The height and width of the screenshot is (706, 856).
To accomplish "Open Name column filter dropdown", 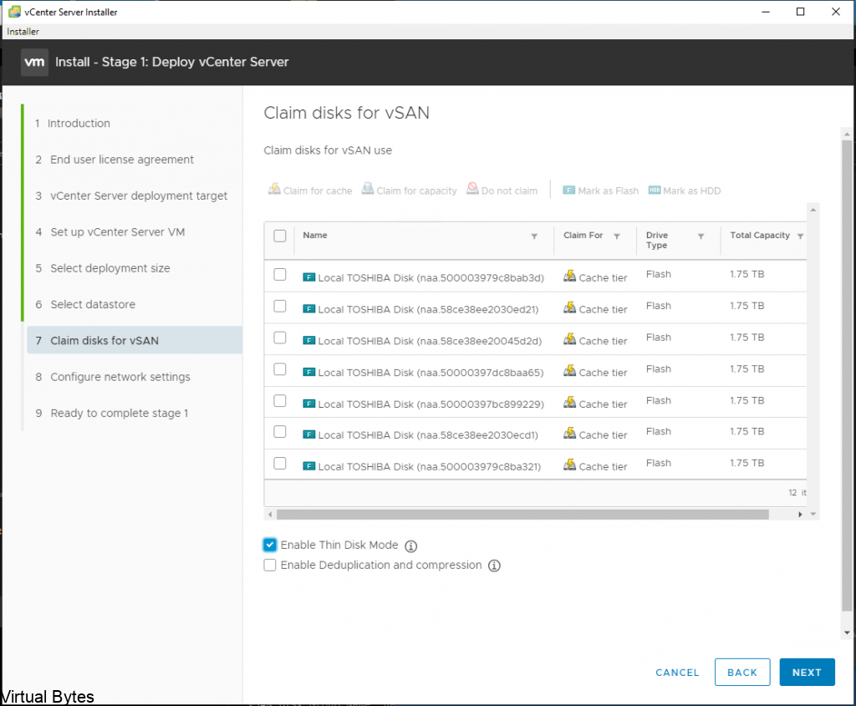I will click(x=534, y=236).
